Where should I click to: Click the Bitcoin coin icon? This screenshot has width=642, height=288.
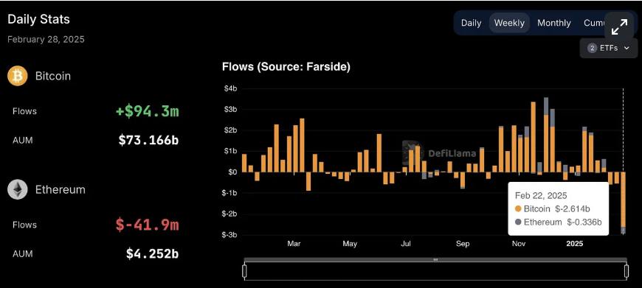(18, 76)
